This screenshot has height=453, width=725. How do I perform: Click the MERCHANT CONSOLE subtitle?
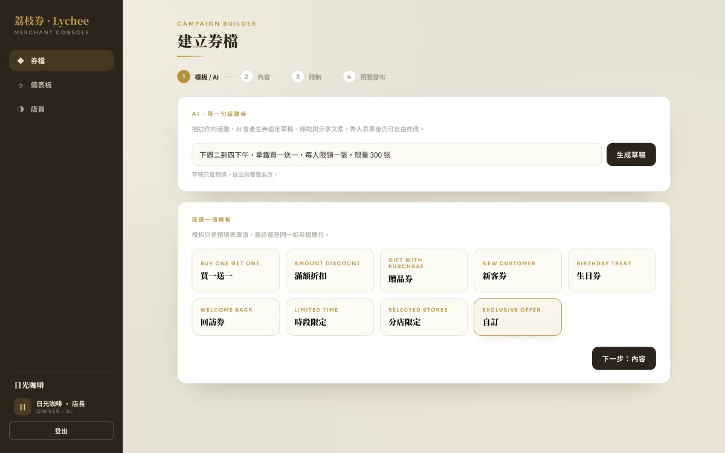tap(52, 33)
